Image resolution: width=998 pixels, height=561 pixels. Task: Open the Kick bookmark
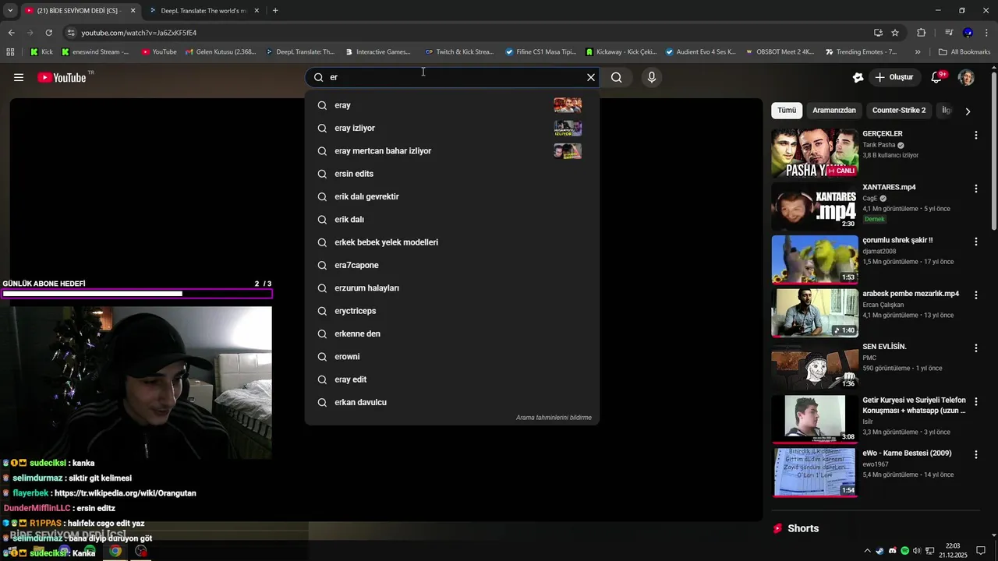tap(41, 52)
